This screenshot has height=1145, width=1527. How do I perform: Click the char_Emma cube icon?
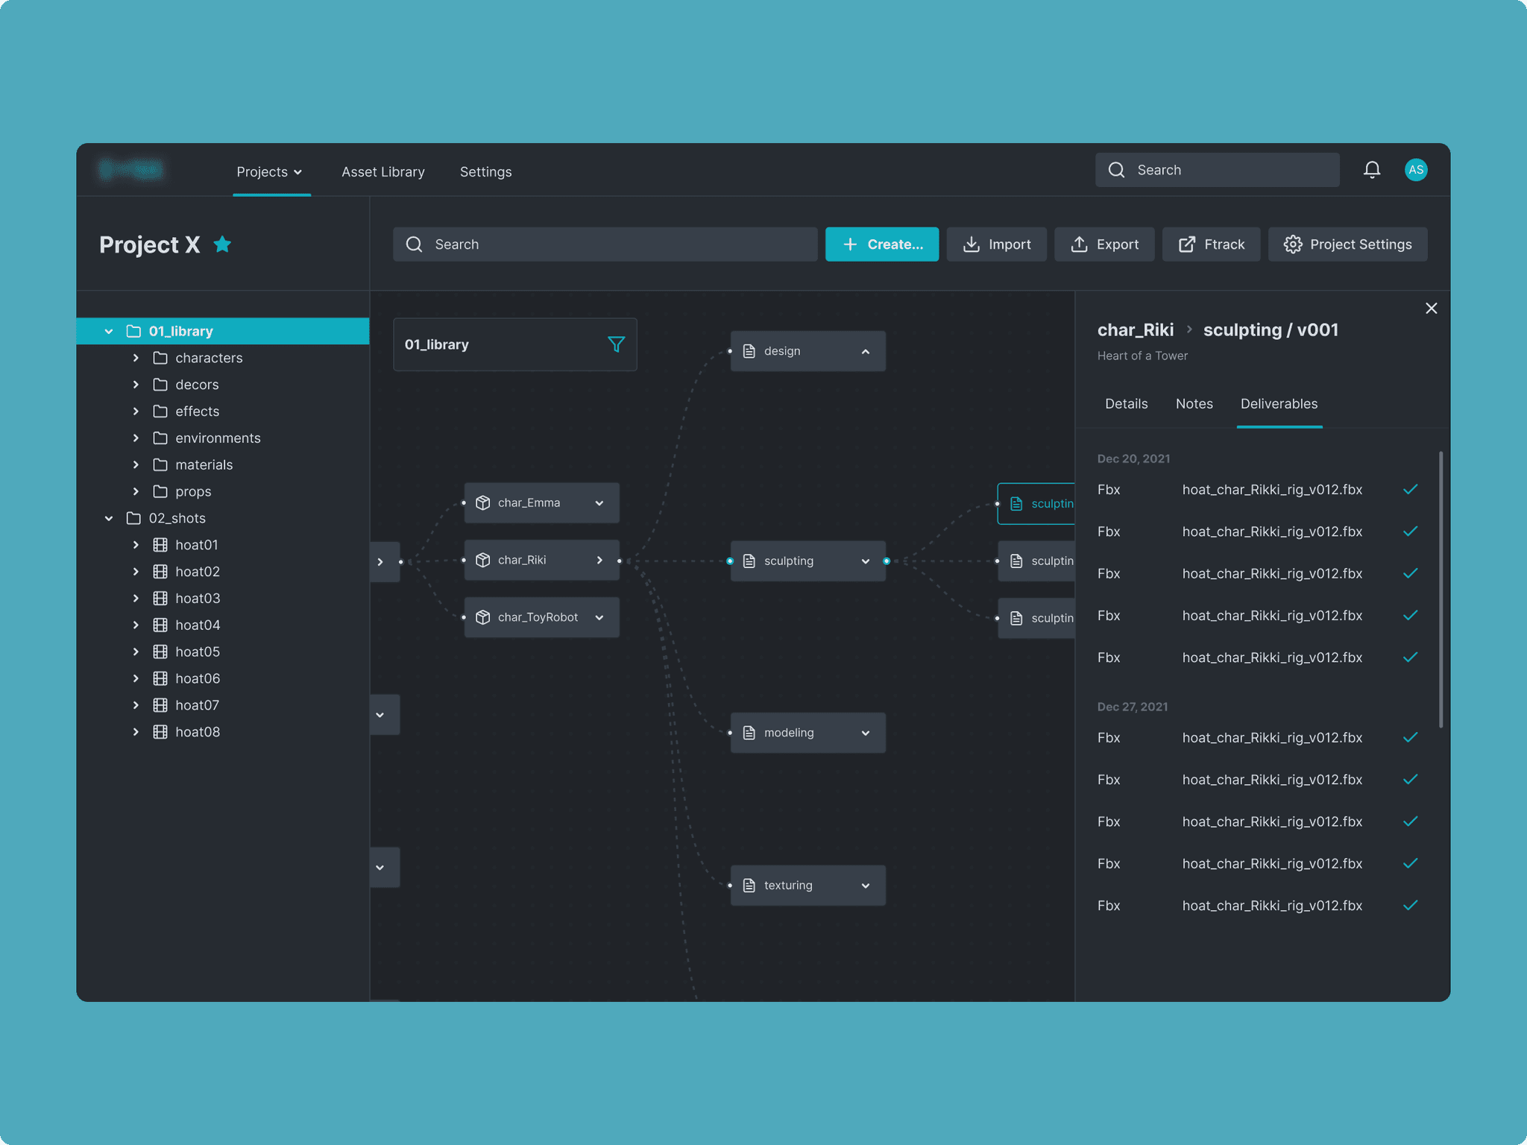pos(483,503)
